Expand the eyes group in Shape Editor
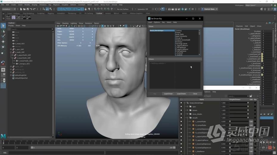 [x=187, y=107]
